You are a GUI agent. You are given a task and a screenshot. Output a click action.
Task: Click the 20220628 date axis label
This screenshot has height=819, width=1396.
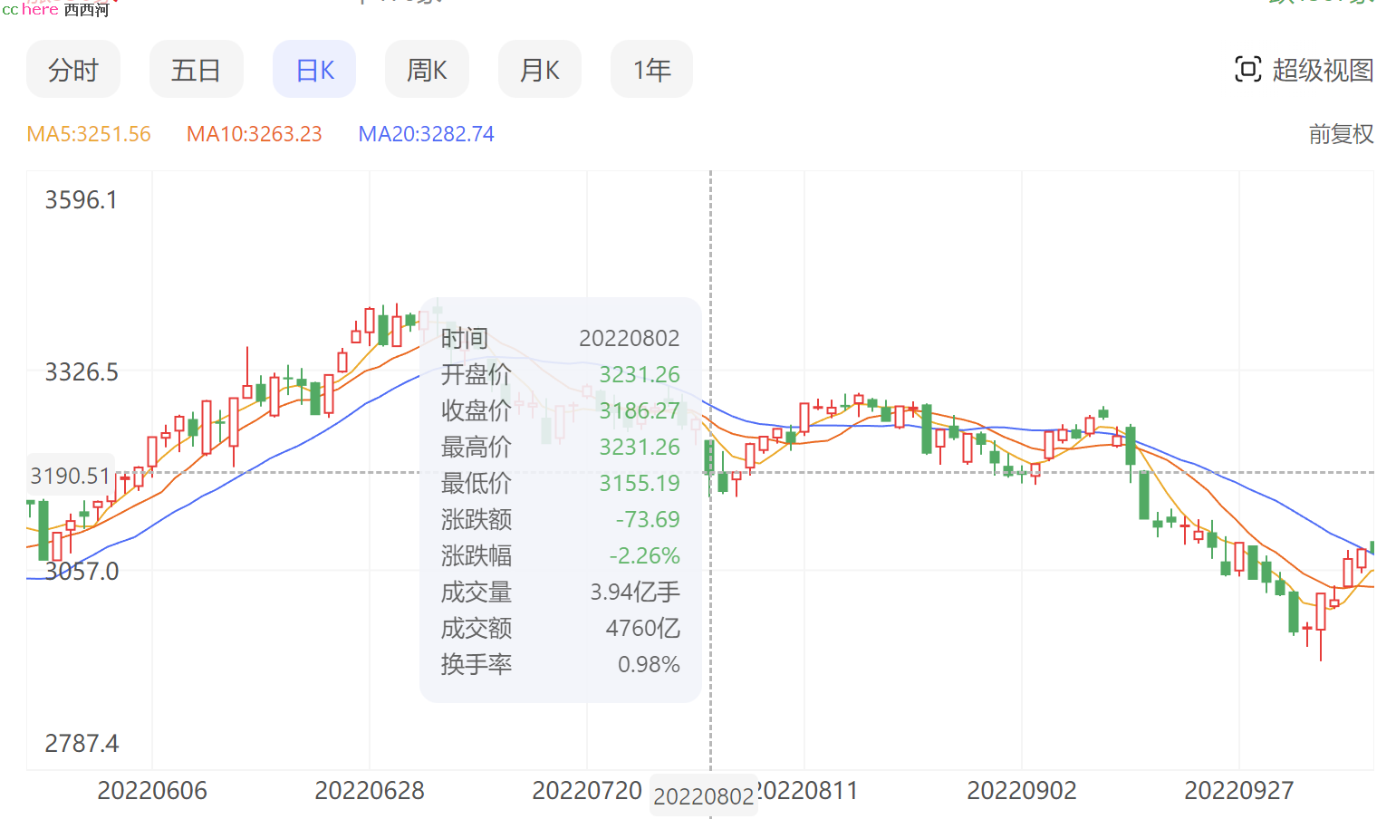[370, 791]
